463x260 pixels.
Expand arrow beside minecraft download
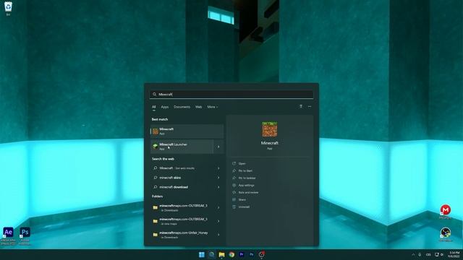[x=218, y=187]
